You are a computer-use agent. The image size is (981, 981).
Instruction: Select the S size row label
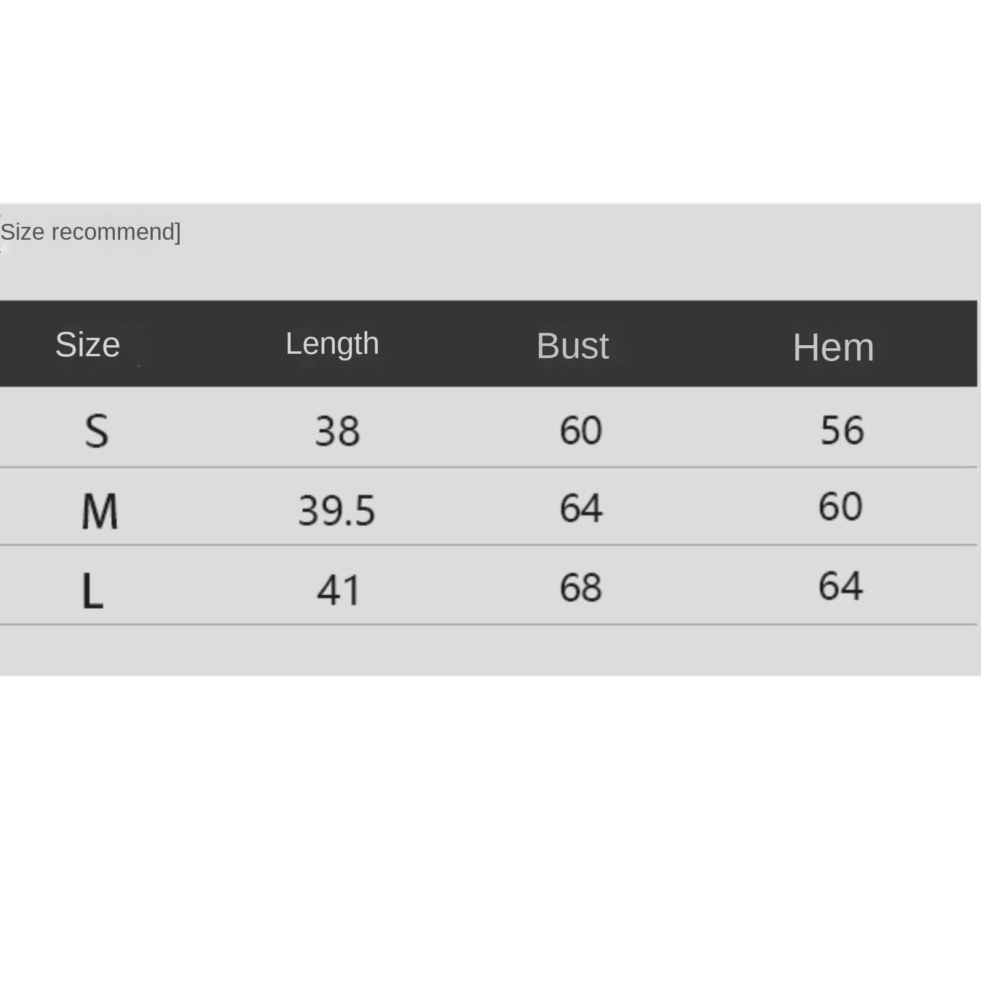tap(97, 431)
